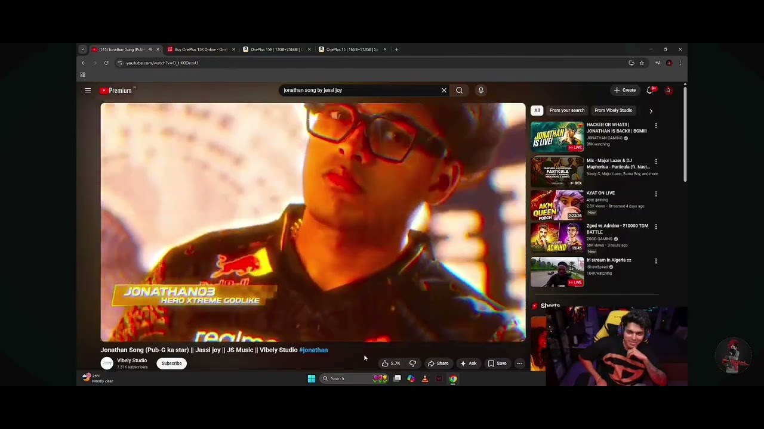Clear the search query with the X icon
The width and height of the screenshot is (764, 429).
coord(444,91)
